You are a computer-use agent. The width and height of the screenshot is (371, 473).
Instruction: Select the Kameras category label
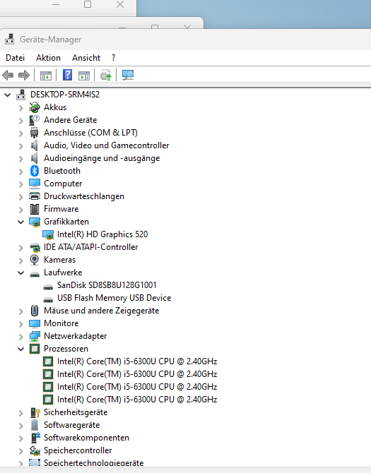point(59,260)
